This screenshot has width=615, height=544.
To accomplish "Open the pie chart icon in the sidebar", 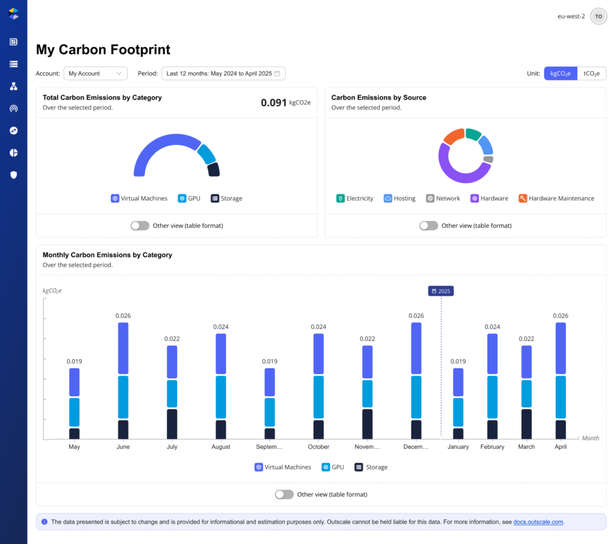I will tap(13, 152).
